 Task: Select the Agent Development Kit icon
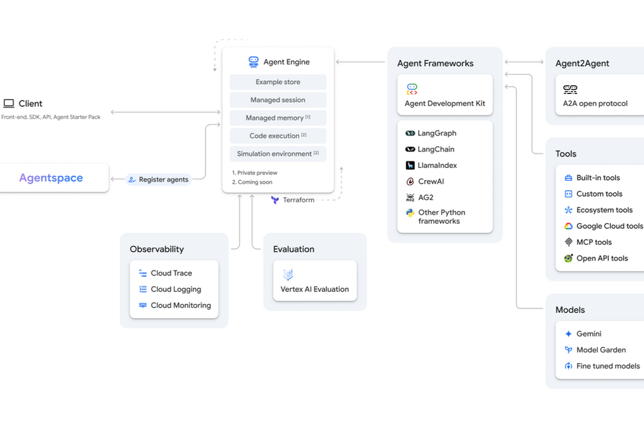coord(412,89)
